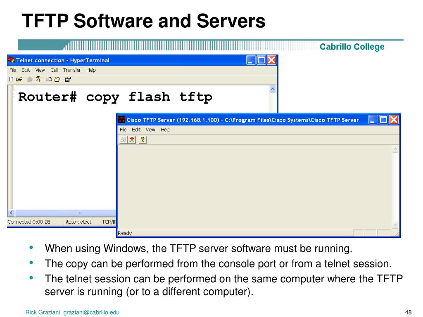Click the red Options icon in TFTP Server toolbar
Image resolution: width=423 pixels, height=317 pixels.
pos(132,140)
